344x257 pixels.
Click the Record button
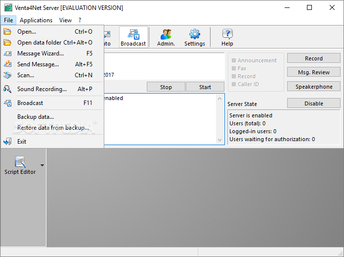[x=314, y=58]
